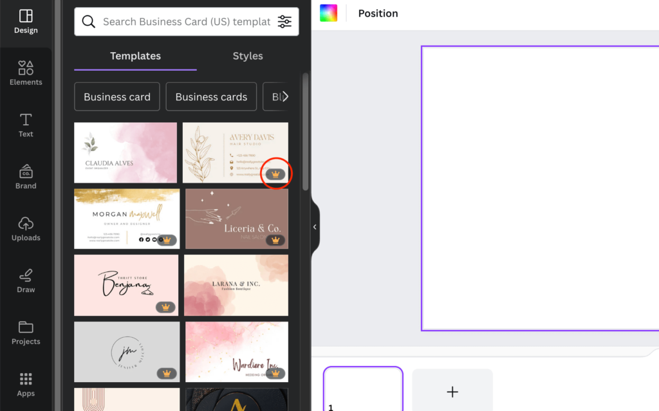Image resolution: width=659 pixels, height=411 pixels.
Task: Open the search filter options icon
Action: point(284,21)
